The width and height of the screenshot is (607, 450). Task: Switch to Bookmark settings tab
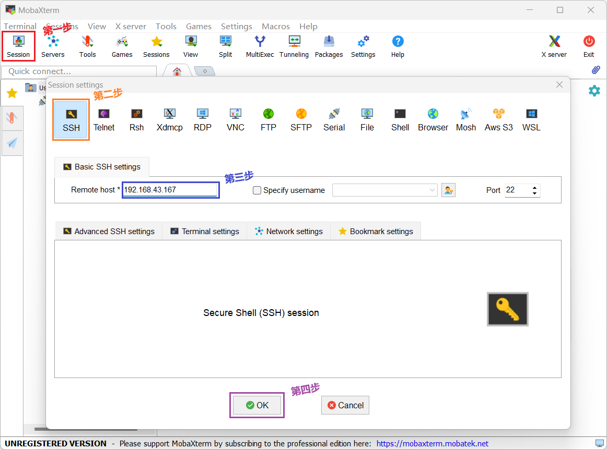click(x=376, y=232)
